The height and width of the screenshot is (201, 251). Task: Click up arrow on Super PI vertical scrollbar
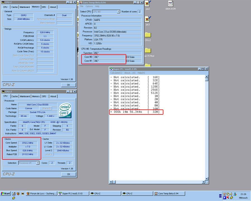point(207,76)
